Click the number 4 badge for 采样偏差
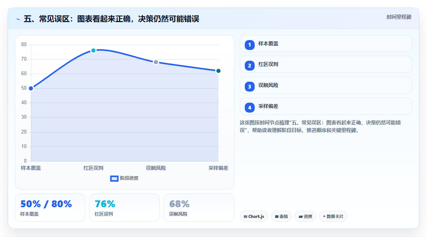 click(x=249, y=108)
